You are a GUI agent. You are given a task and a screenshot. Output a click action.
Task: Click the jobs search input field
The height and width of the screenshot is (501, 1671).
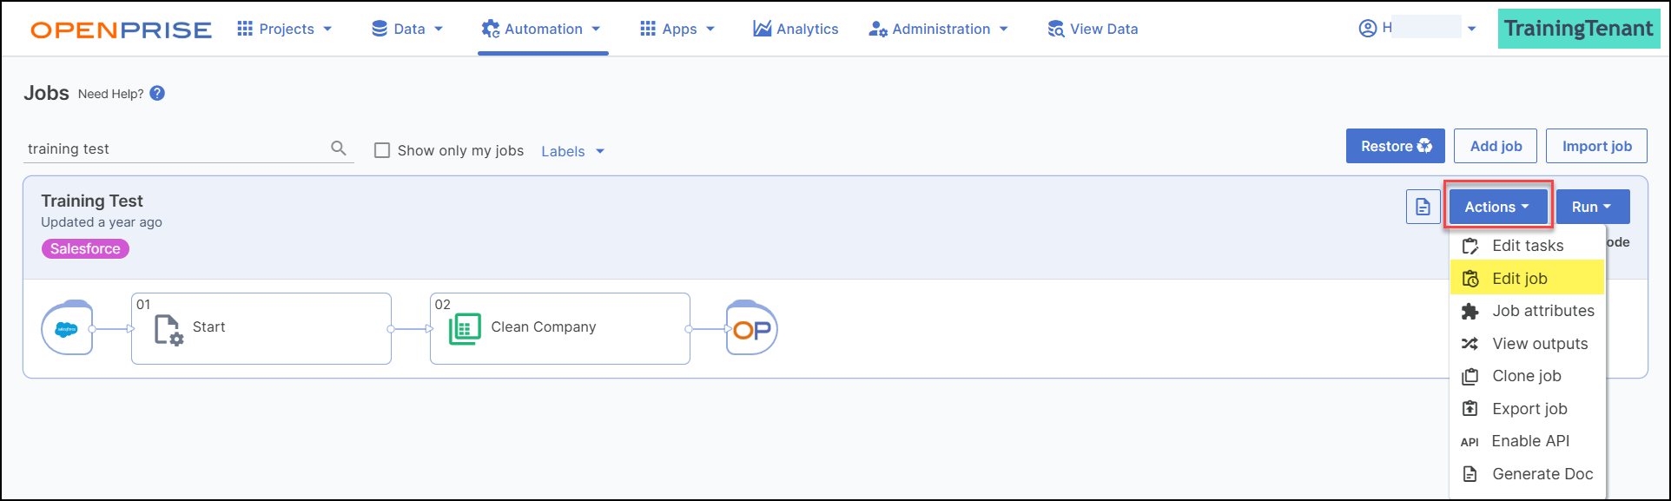(174, 148)
